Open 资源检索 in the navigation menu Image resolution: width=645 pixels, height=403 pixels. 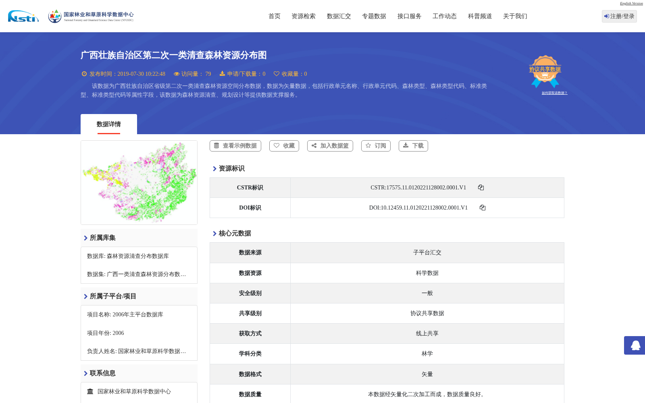coord(304,16)
